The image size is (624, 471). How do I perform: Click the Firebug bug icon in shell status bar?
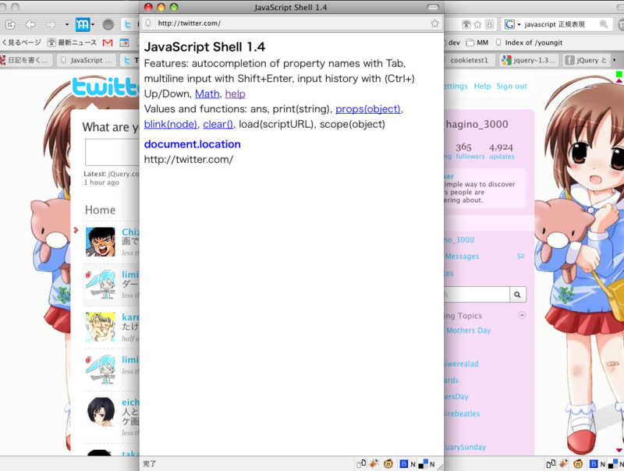[x=374, y=463]
